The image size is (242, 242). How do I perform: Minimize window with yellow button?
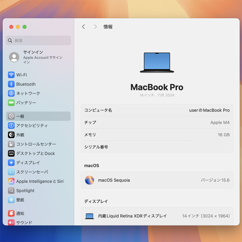point(18,27)
